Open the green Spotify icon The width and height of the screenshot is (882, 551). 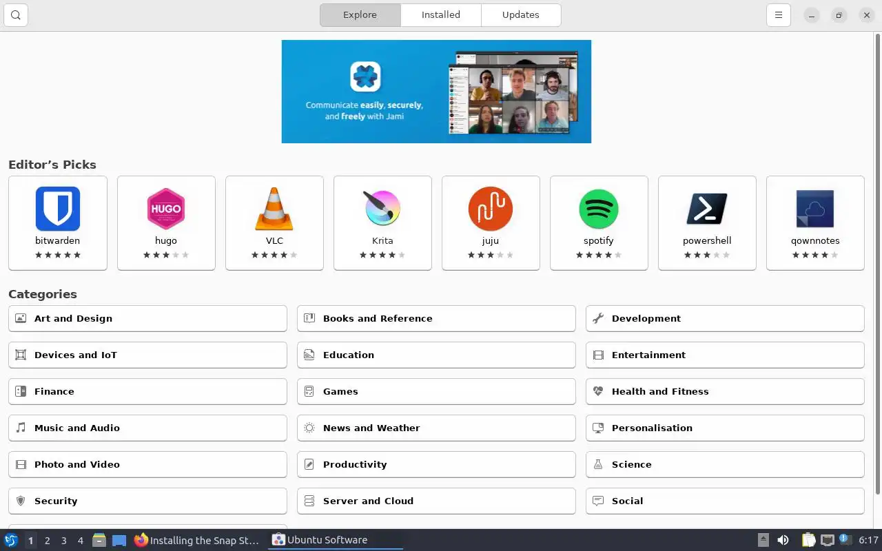[x=599, y=209]
